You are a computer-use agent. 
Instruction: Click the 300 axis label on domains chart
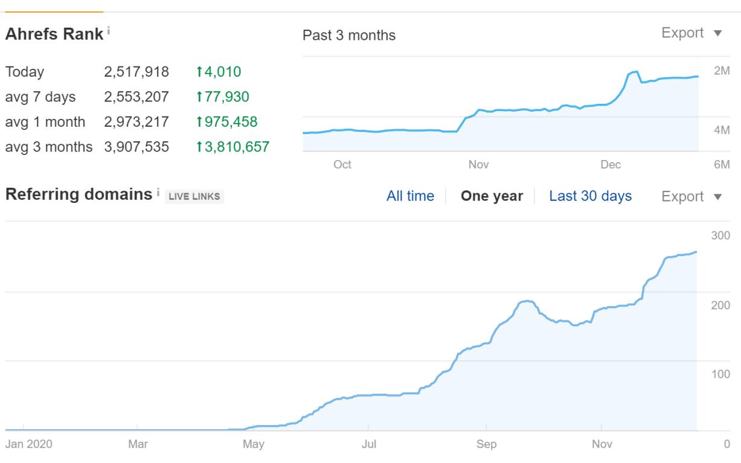[720, 235]
